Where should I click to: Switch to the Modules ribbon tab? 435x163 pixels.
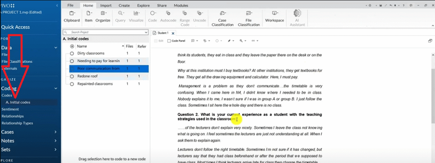point(181,6)
